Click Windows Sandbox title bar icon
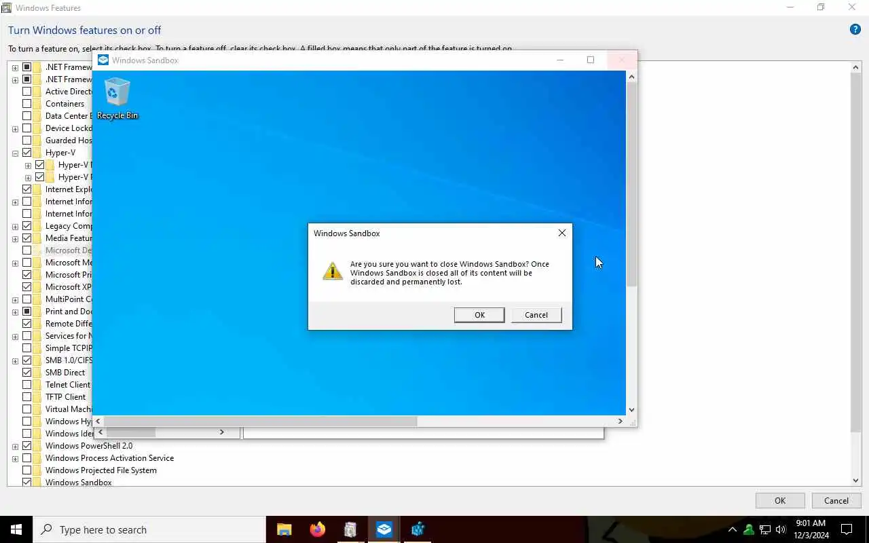Image resolution: width=869 pixels, height=543 pixels. [103, 60]
